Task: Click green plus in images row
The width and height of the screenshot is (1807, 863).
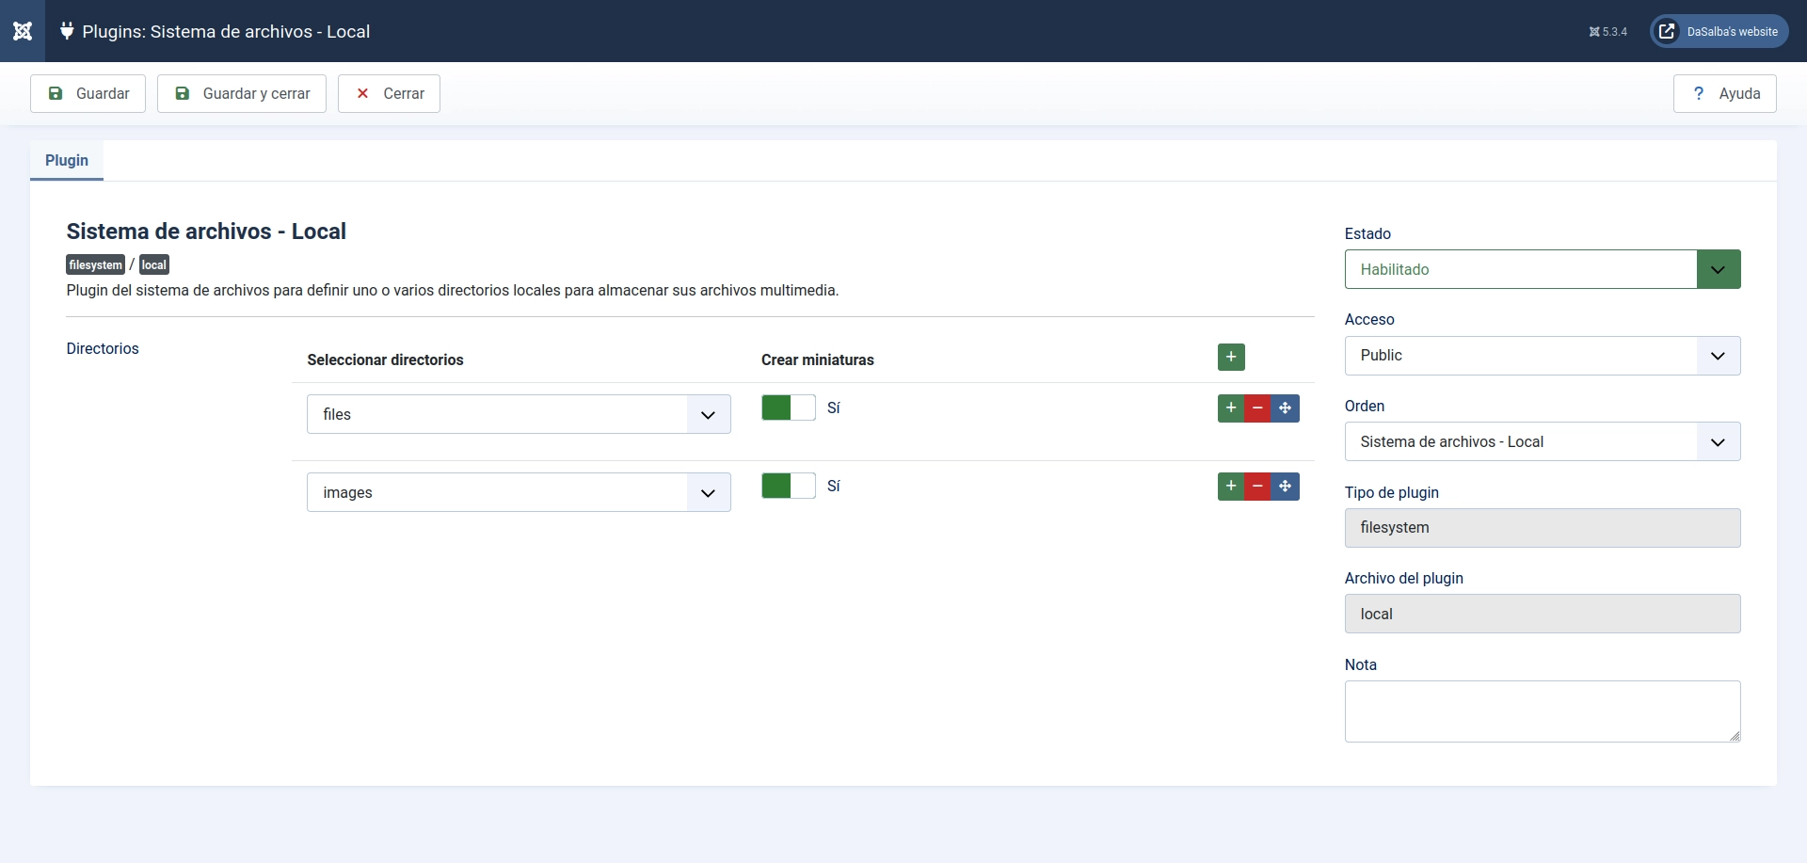Action: [x=1231, y=487]
